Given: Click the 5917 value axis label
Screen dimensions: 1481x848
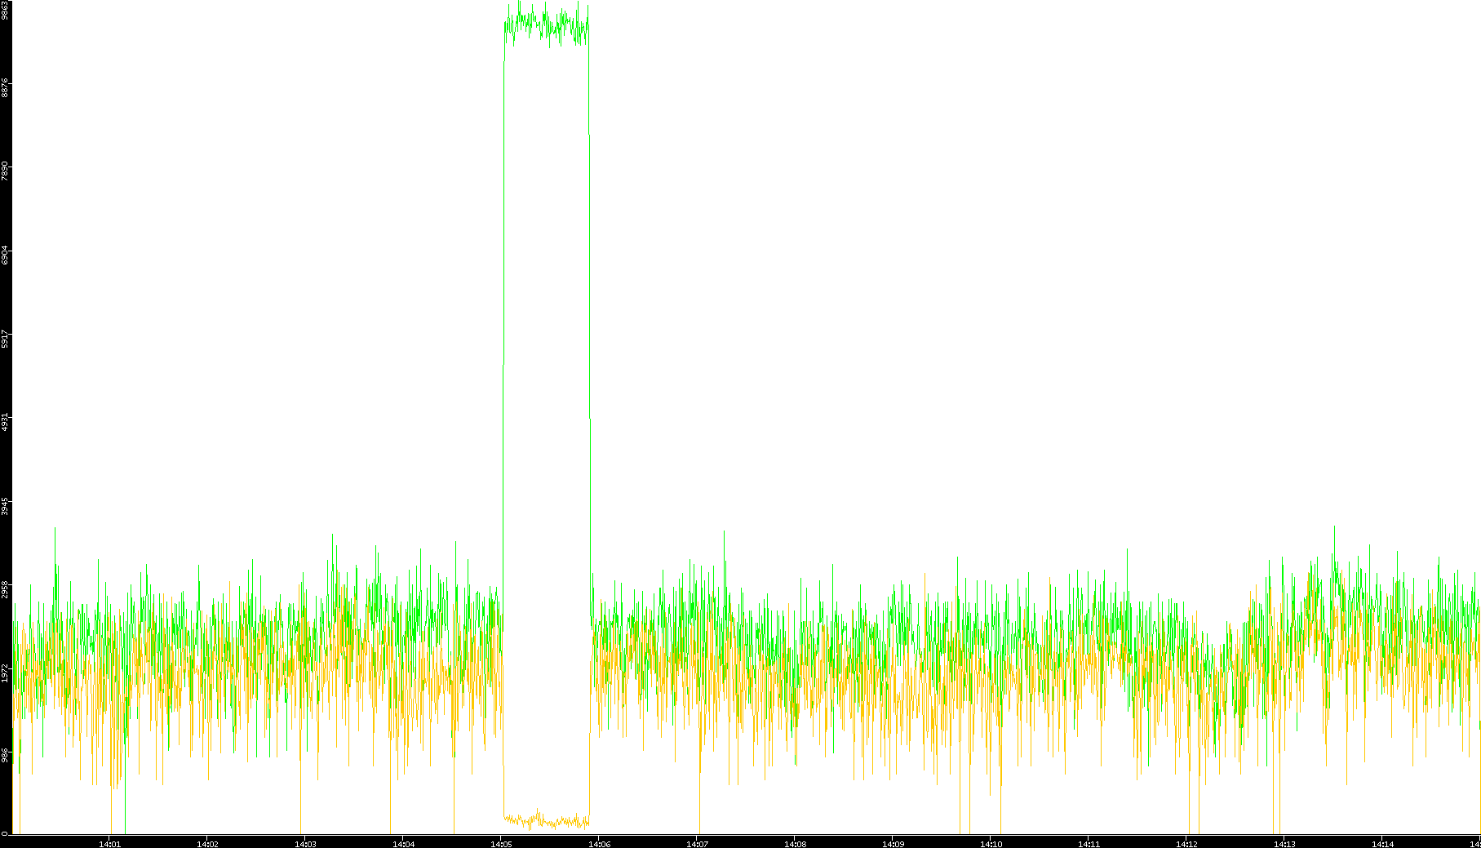Looking at the screenshot, I should coord(5,338).
